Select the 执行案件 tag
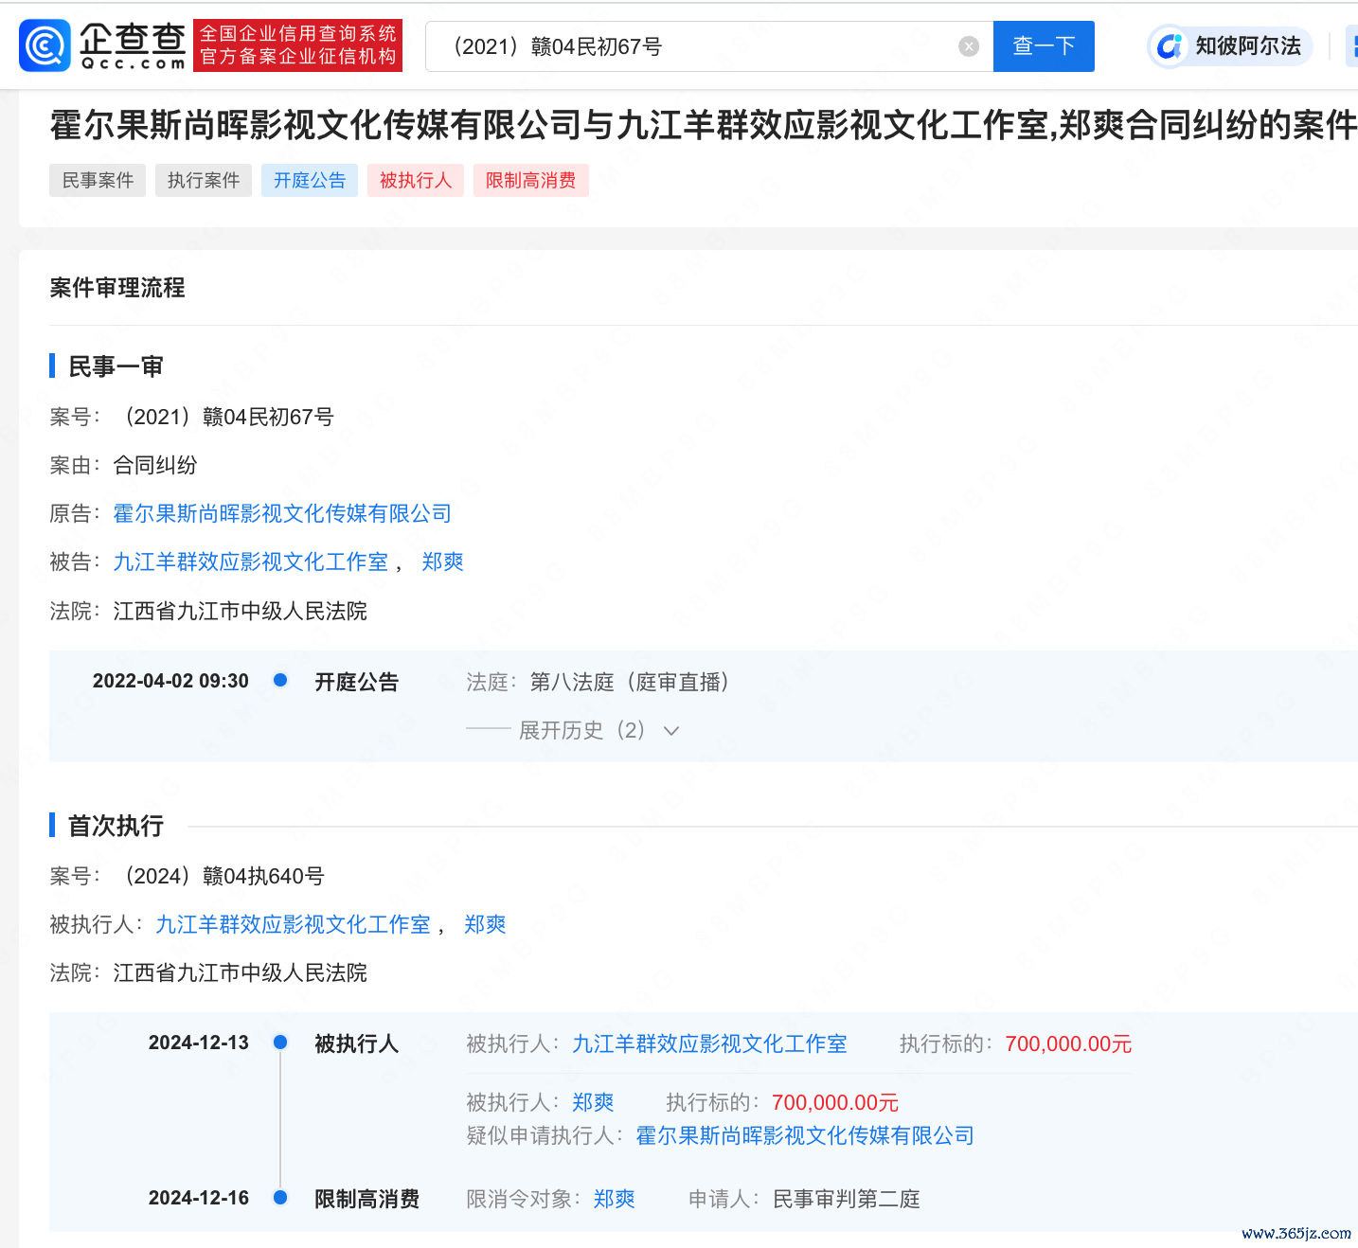Image resolution: width=1358 pixels, height=1248 pixels. point(204,180)
